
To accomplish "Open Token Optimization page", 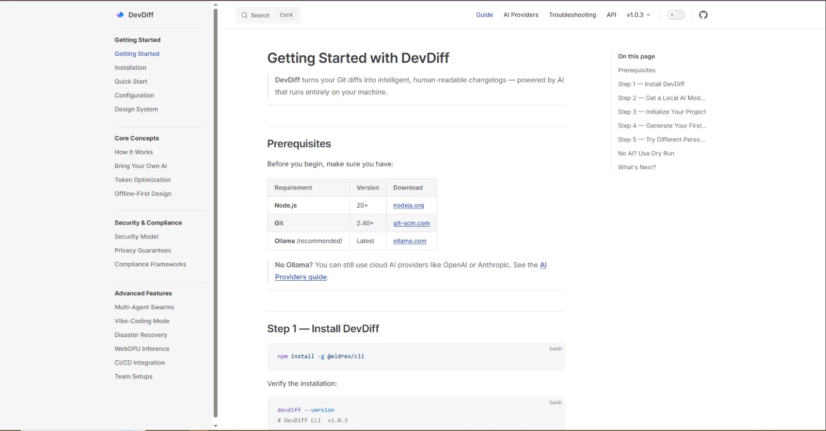I will coord(142,180).
